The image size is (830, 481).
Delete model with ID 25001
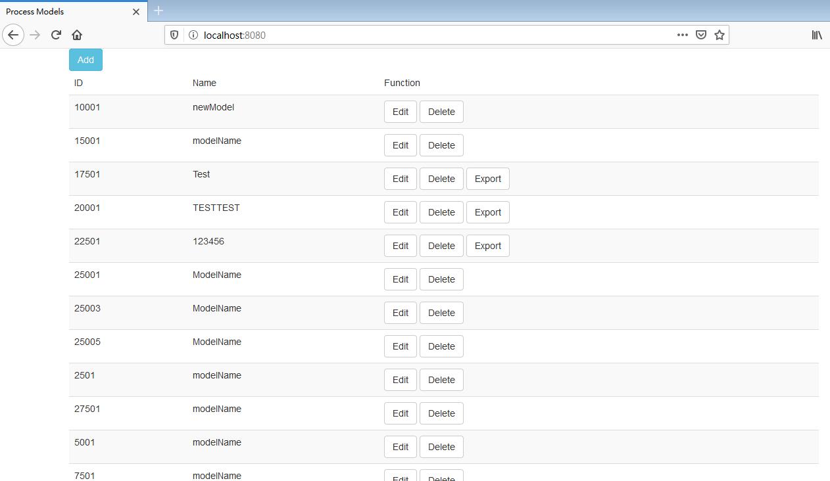click(x=441, y=279)
